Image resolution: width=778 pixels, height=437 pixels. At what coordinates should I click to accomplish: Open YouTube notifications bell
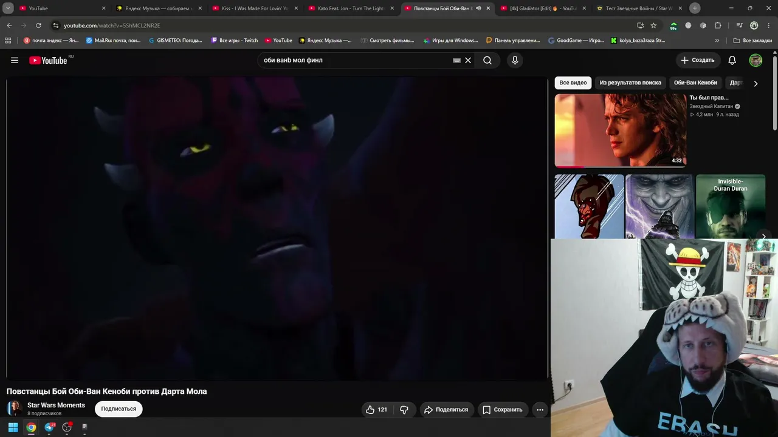pos(732,60)
